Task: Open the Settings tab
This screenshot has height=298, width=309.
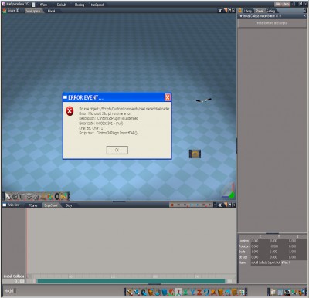Action: coord(270,11)
